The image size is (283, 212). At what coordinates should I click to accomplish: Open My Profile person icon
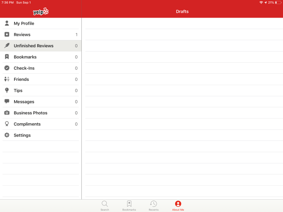tap(7, 23)
